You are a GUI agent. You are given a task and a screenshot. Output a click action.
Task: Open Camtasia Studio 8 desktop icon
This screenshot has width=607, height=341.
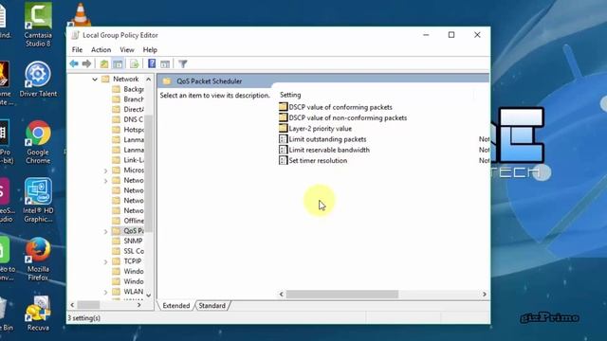coord(38,25)
